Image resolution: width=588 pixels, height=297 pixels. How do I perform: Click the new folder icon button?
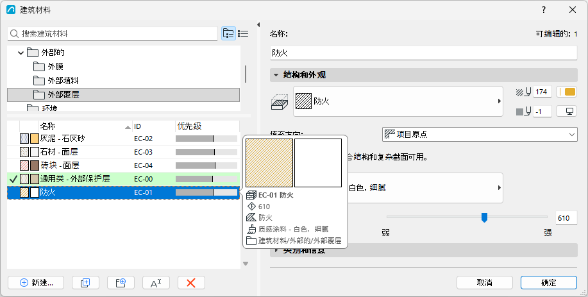point(121,283)
